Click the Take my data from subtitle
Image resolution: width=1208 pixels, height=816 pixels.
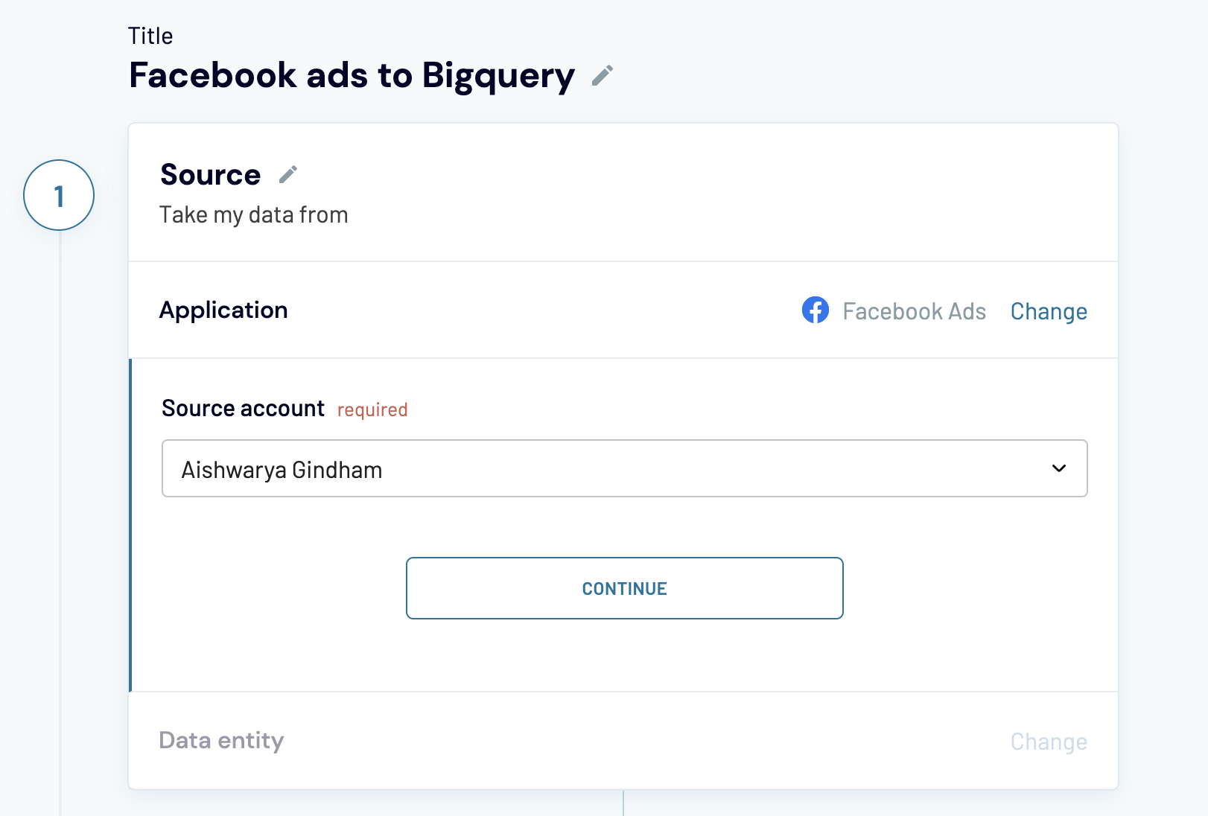(253, 214)
